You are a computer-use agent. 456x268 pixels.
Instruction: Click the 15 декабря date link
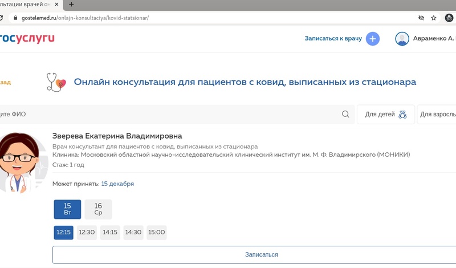pos(117,184)
